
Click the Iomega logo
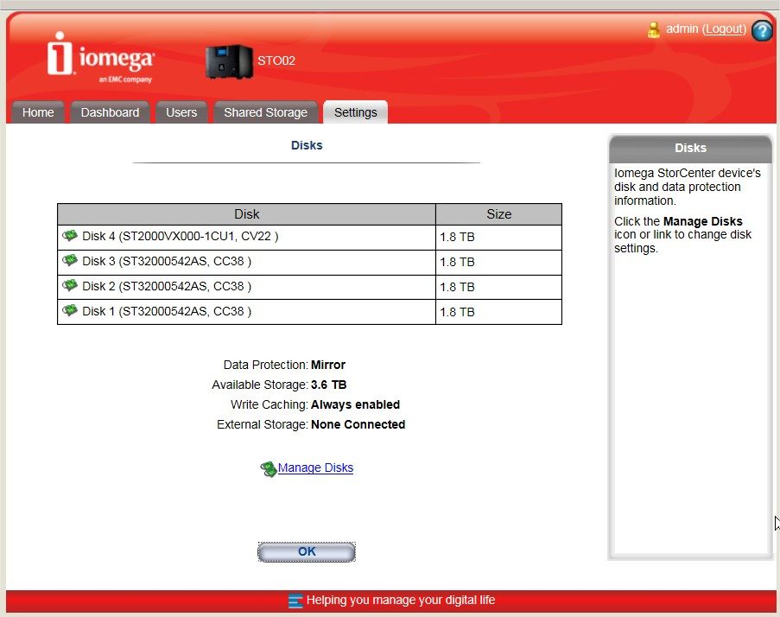pos(100,57)
